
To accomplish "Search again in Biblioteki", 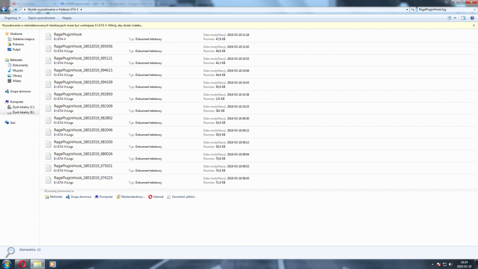I will point(54,197).
